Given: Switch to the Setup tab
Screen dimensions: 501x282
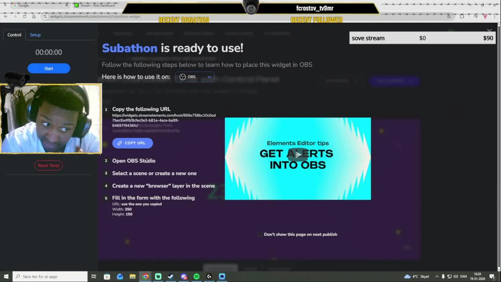Looking at the screenshot, I should (x=35, y=35).
